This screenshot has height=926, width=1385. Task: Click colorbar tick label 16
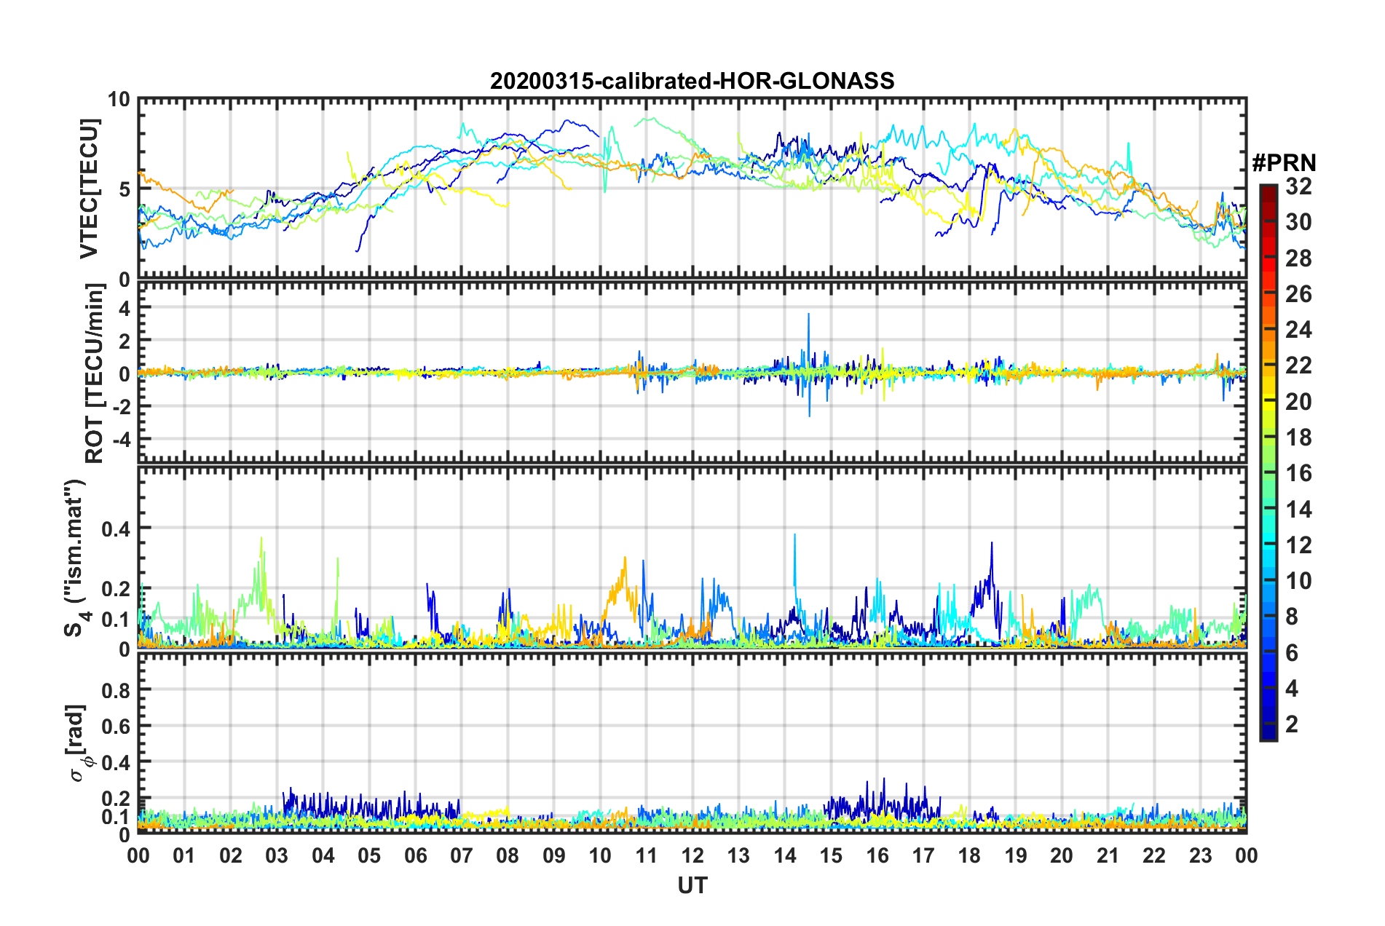(1298, 473)
